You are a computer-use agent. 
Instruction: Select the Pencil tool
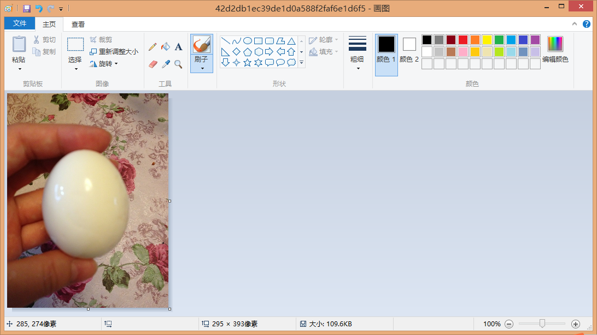click(x=153, y=47)
